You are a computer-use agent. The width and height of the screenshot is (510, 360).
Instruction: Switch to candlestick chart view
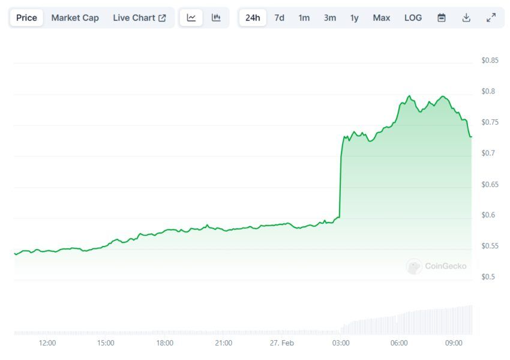pyautogui.click(x=216, y=17)
